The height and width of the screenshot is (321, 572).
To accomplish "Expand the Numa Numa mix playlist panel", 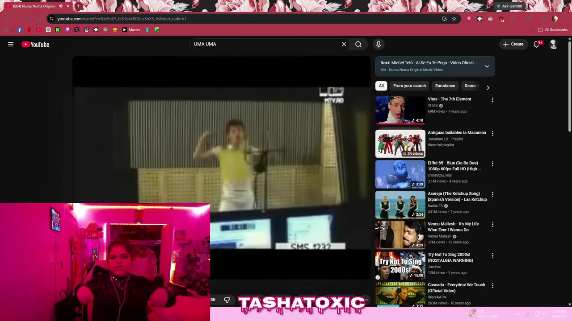I will (487, 66).
